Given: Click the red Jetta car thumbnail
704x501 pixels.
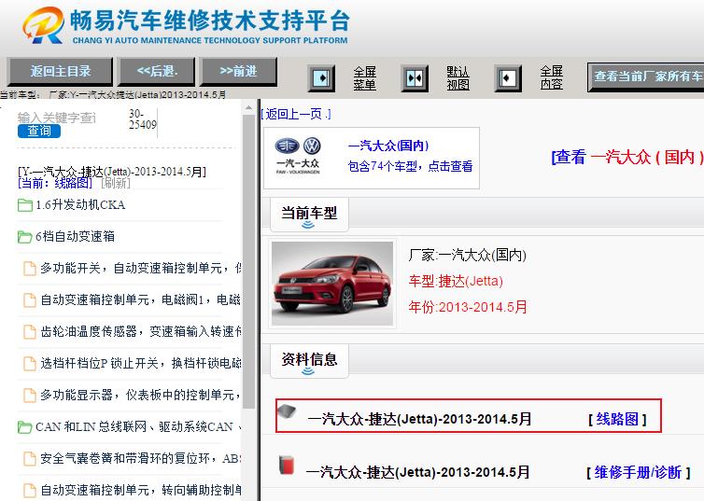Looking at the screenshot, I should point(332,284).
